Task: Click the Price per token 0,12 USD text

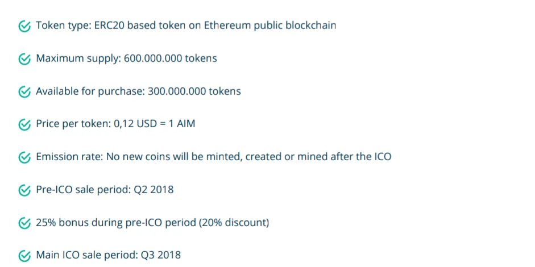Action: (x=115, y=124)
